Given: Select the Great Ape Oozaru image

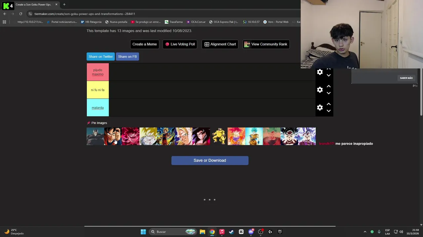Looking at the screenshot, I should pyautogui.click(x=95, y=136).
